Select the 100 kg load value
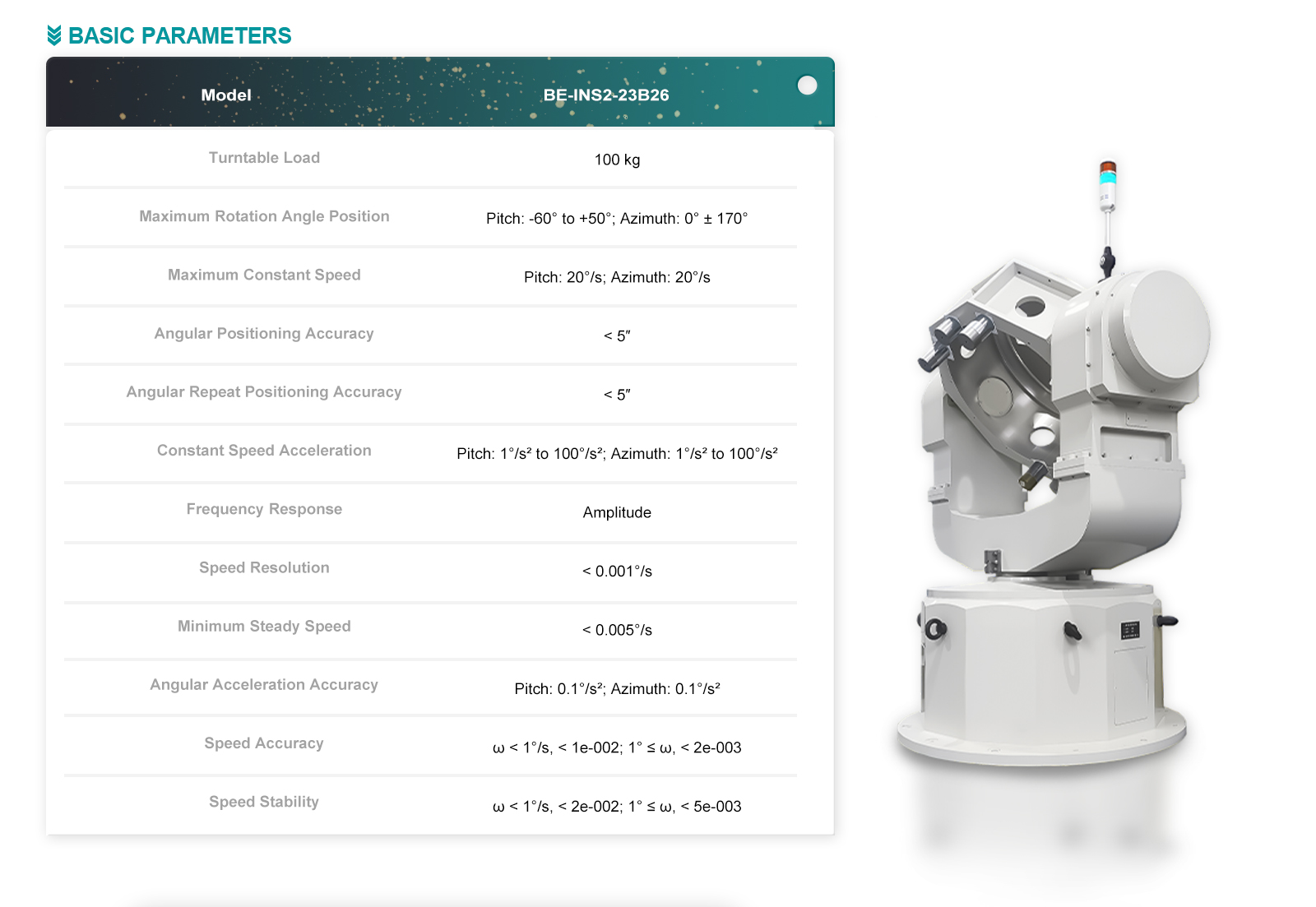Screen dimensions: 1316x907 [617, 160]
